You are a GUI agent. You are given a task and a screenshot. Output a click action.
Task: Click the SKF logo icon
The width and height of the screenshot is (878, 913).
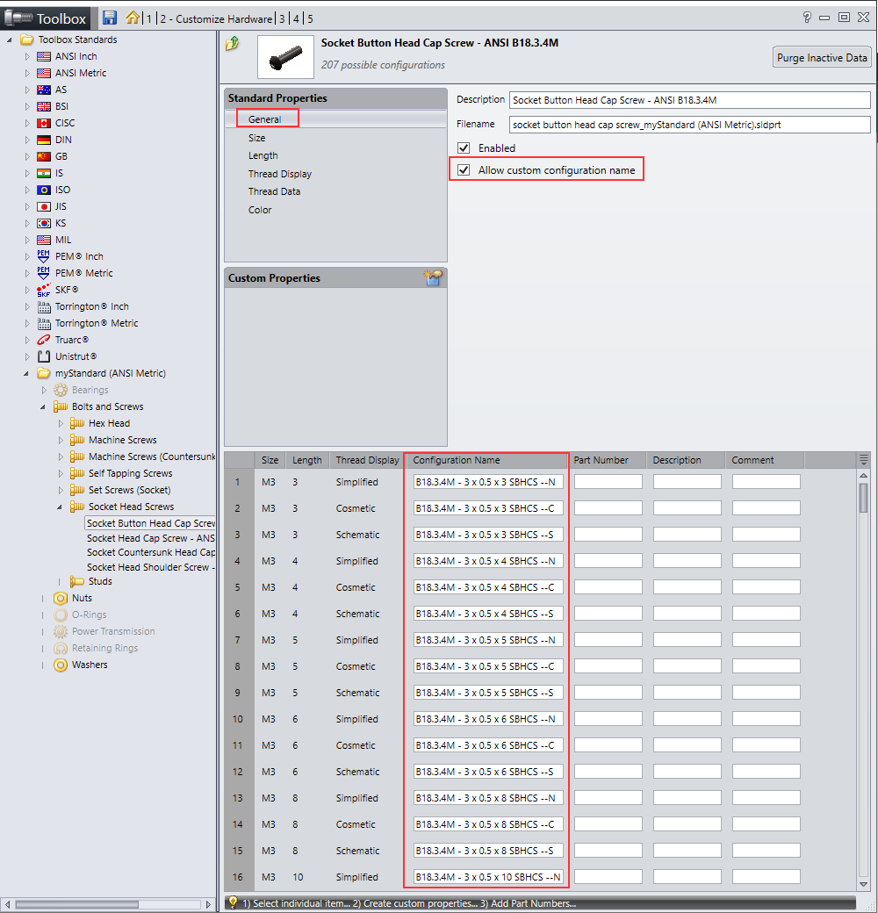pos(44,290)
